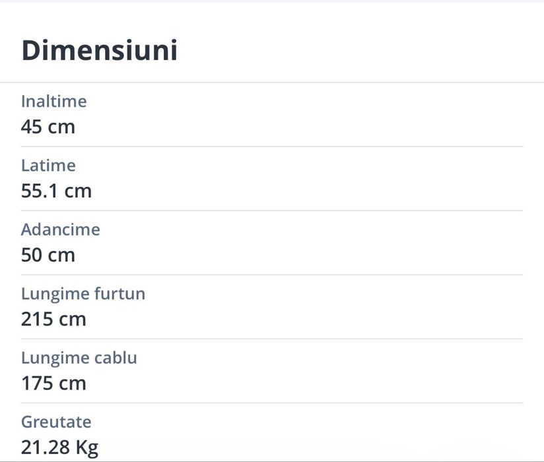Click the divider between Inaltime and Latime

click(x=272, y=147)
